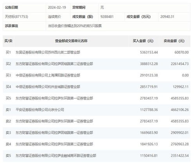Click the 买/卖 column header

(8, 41)
